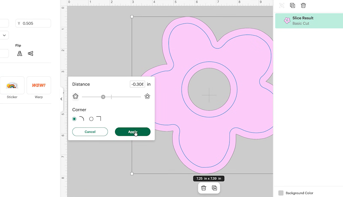Select the Slice Result layer

309,21
